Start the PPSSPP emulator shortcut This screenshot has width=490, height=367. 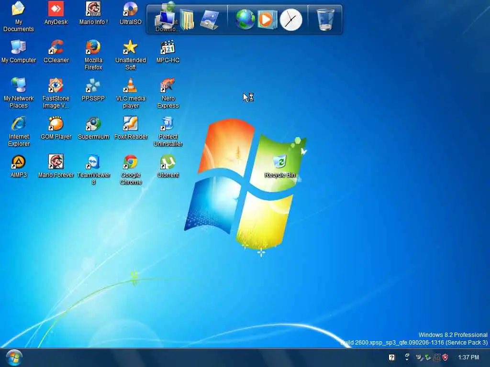[93, 89]
